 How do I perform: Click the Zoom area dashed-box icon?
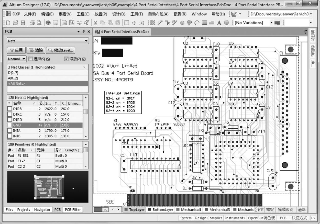tap(72, 23)
